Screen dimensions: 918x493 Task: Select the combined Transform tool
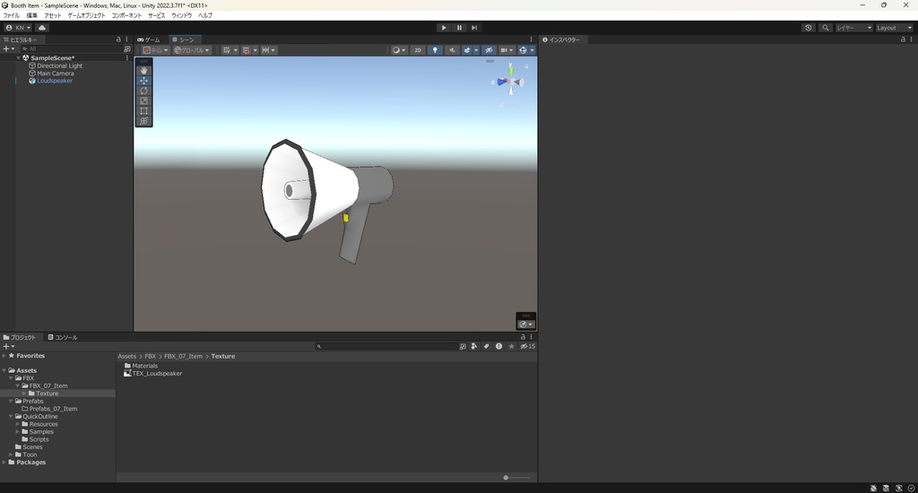tap(143, 121)
